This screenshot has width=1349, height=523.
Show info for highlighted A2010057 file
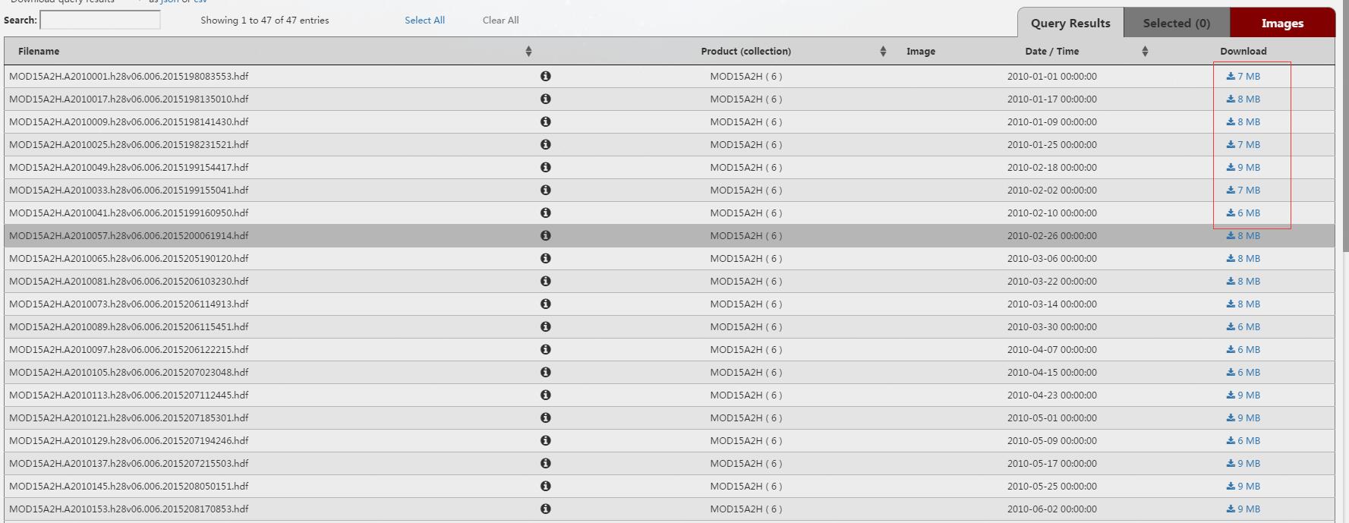click(x=545, y=235)
